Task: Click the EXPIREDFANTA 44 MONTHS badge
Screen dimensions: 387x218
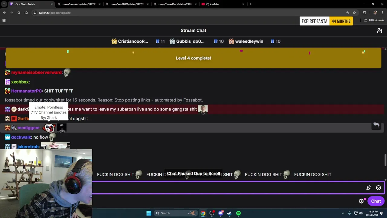Action: tap(326, 21)
